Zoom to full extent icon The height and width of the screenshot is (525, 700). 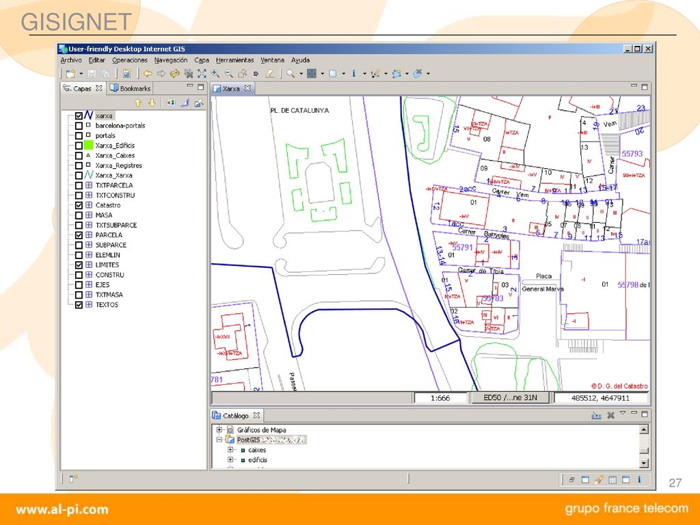(202, 74)
